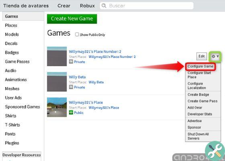225x161 pixels.
Task: Click Public link under Willymay321's Place
Action: coord(79,113)
